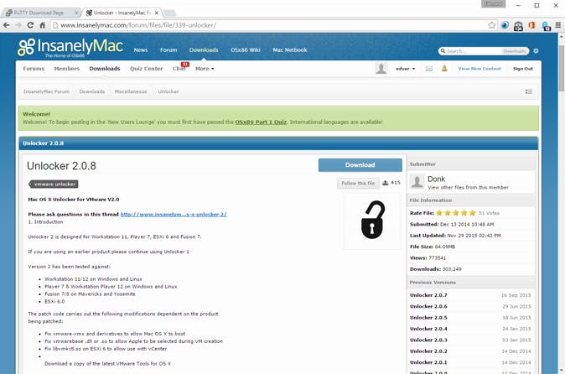Open Mac Netbook menu item
Screen dimensions: 565x374
coord(290,50)
